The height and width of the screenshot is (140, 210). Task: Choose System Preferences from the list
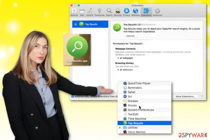point(144,110)
